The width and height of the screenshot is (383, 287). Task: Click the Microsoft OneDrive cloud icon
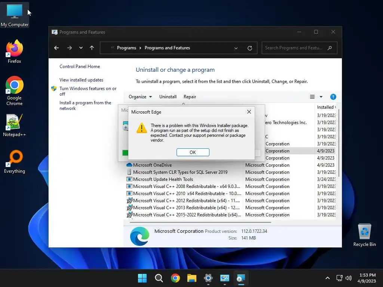click(129, 165)
